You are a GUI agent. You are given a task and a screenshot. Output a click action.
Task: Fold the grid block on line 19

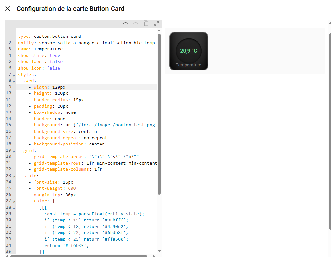[14, 151]
